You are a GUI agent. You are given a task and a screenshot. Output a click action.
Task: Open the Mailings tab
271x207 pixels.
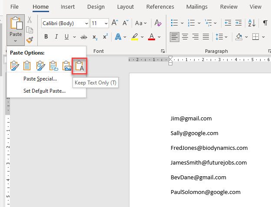point(197,7)
